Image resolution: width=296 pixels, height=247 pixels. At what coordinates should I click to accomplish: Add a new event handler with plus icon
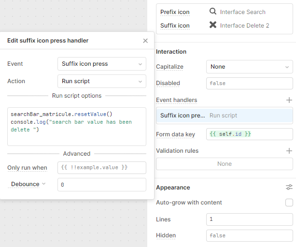[289, 100]
